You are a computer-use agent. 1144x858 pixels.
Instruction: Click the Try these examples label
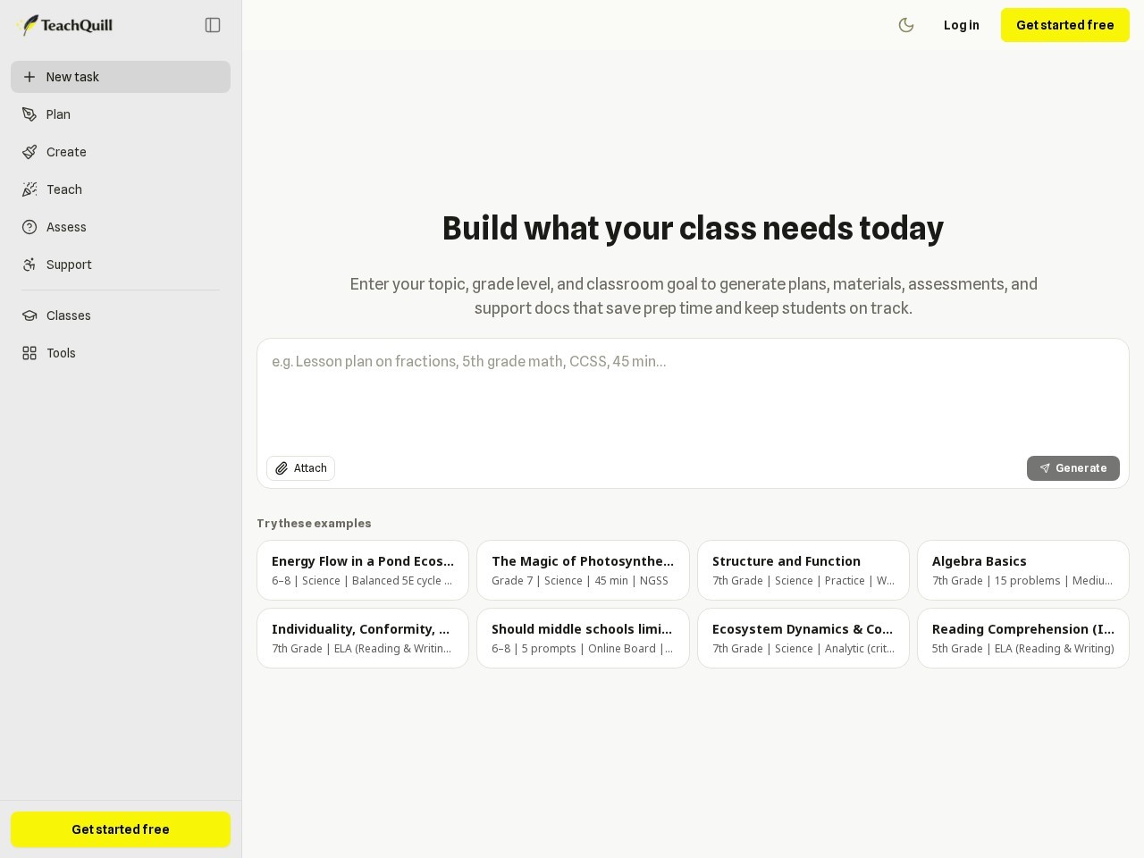[314, 524]
